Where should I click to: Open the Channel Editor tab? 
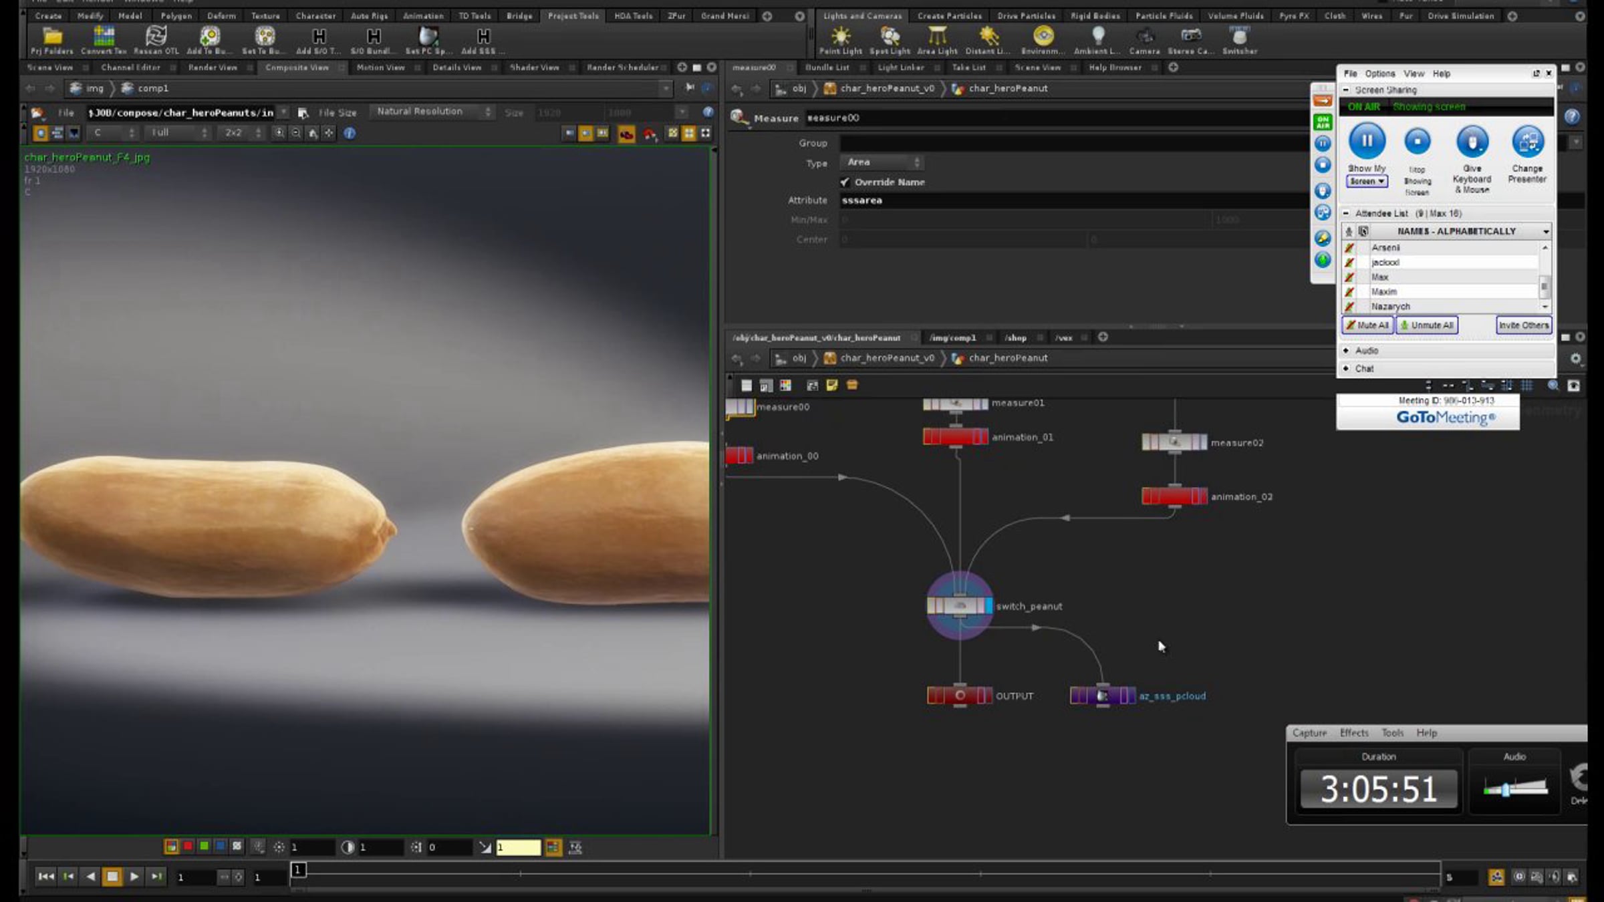(131, 67)
